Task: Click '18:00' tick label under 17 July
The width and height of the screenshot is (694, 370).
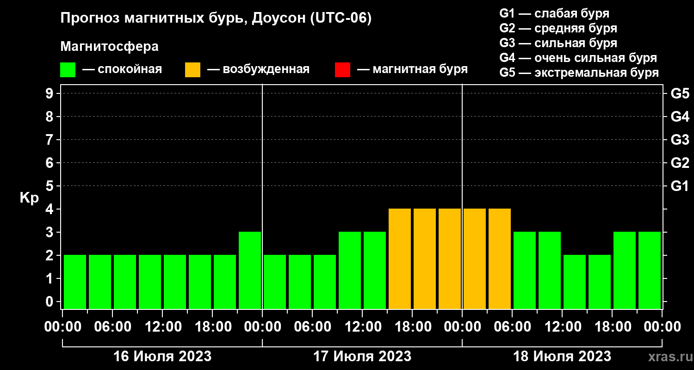Action: click(x=412, y=327)
